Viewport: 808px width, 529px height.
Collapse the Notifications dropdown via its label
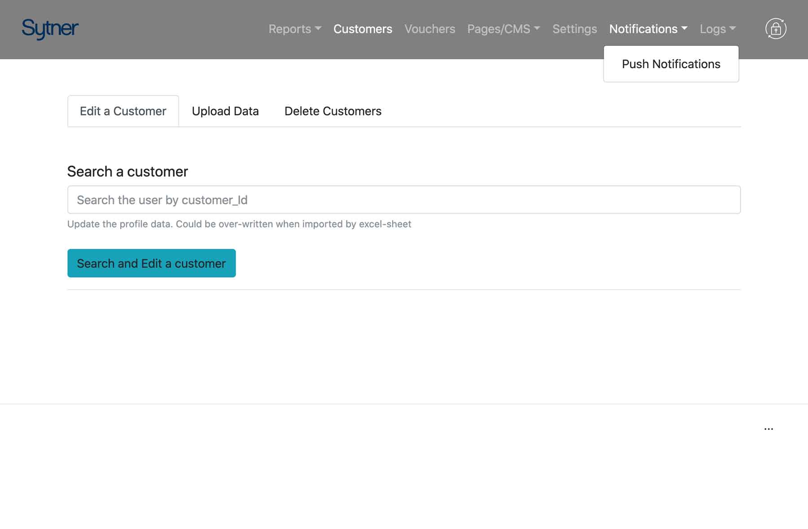pyautogui.click(x=643, y=29)
